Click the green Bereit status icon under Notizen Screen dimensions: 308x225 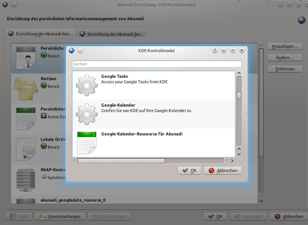pos(44,86)
